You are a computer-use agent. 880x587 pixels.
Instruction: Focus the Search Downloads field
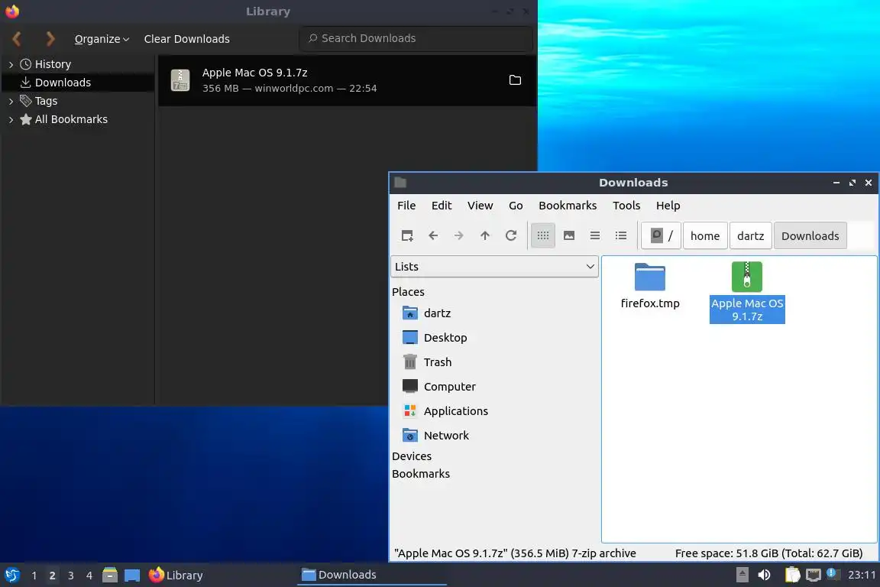click(416, 38)
